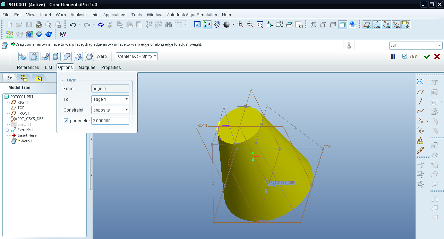Open the Autodesk Algor Simulation menu
The width and height of the screenshot is (444, 239).
(x=192, y=15)
